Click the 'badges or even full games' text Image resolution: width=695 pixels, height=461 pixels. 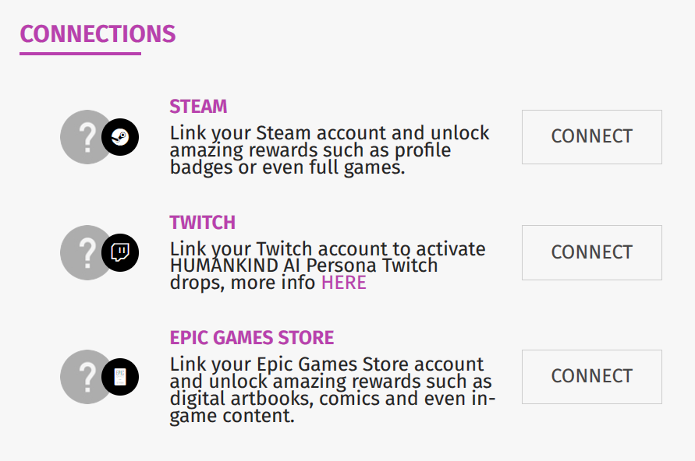click(x=287, y=167)
